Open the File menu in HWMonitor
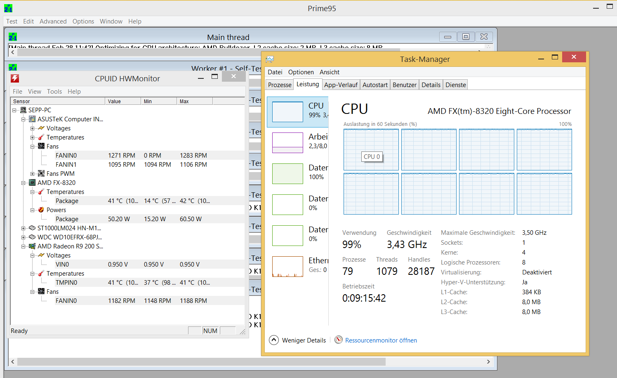The width and height of the screenshot is (617, 378). click(17, 92)
